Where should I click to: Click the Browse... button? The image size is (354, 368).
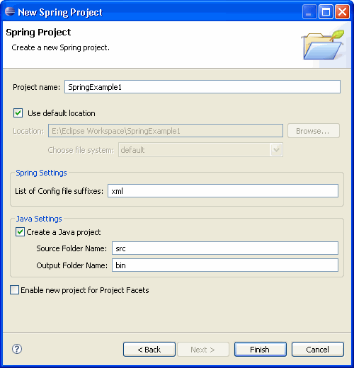pos(314,131)
